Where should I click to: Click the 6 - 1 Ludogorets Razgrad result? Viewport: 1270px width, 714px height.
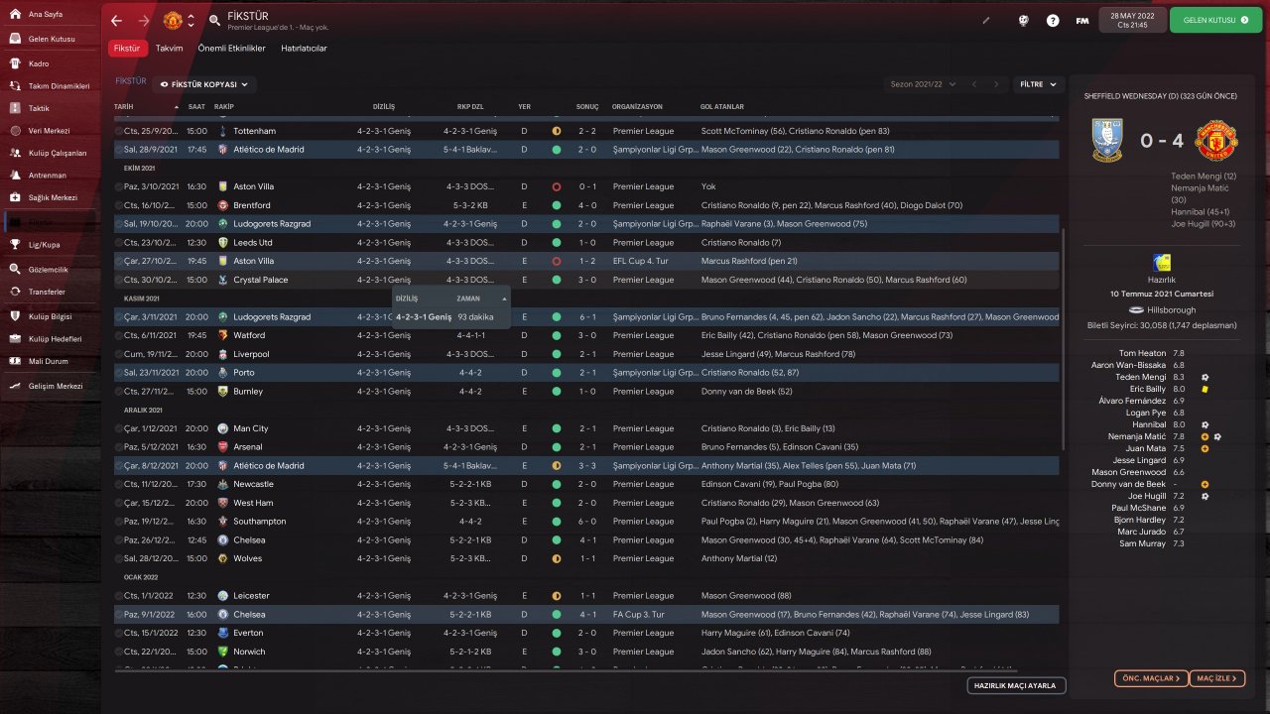click(587, 317)
